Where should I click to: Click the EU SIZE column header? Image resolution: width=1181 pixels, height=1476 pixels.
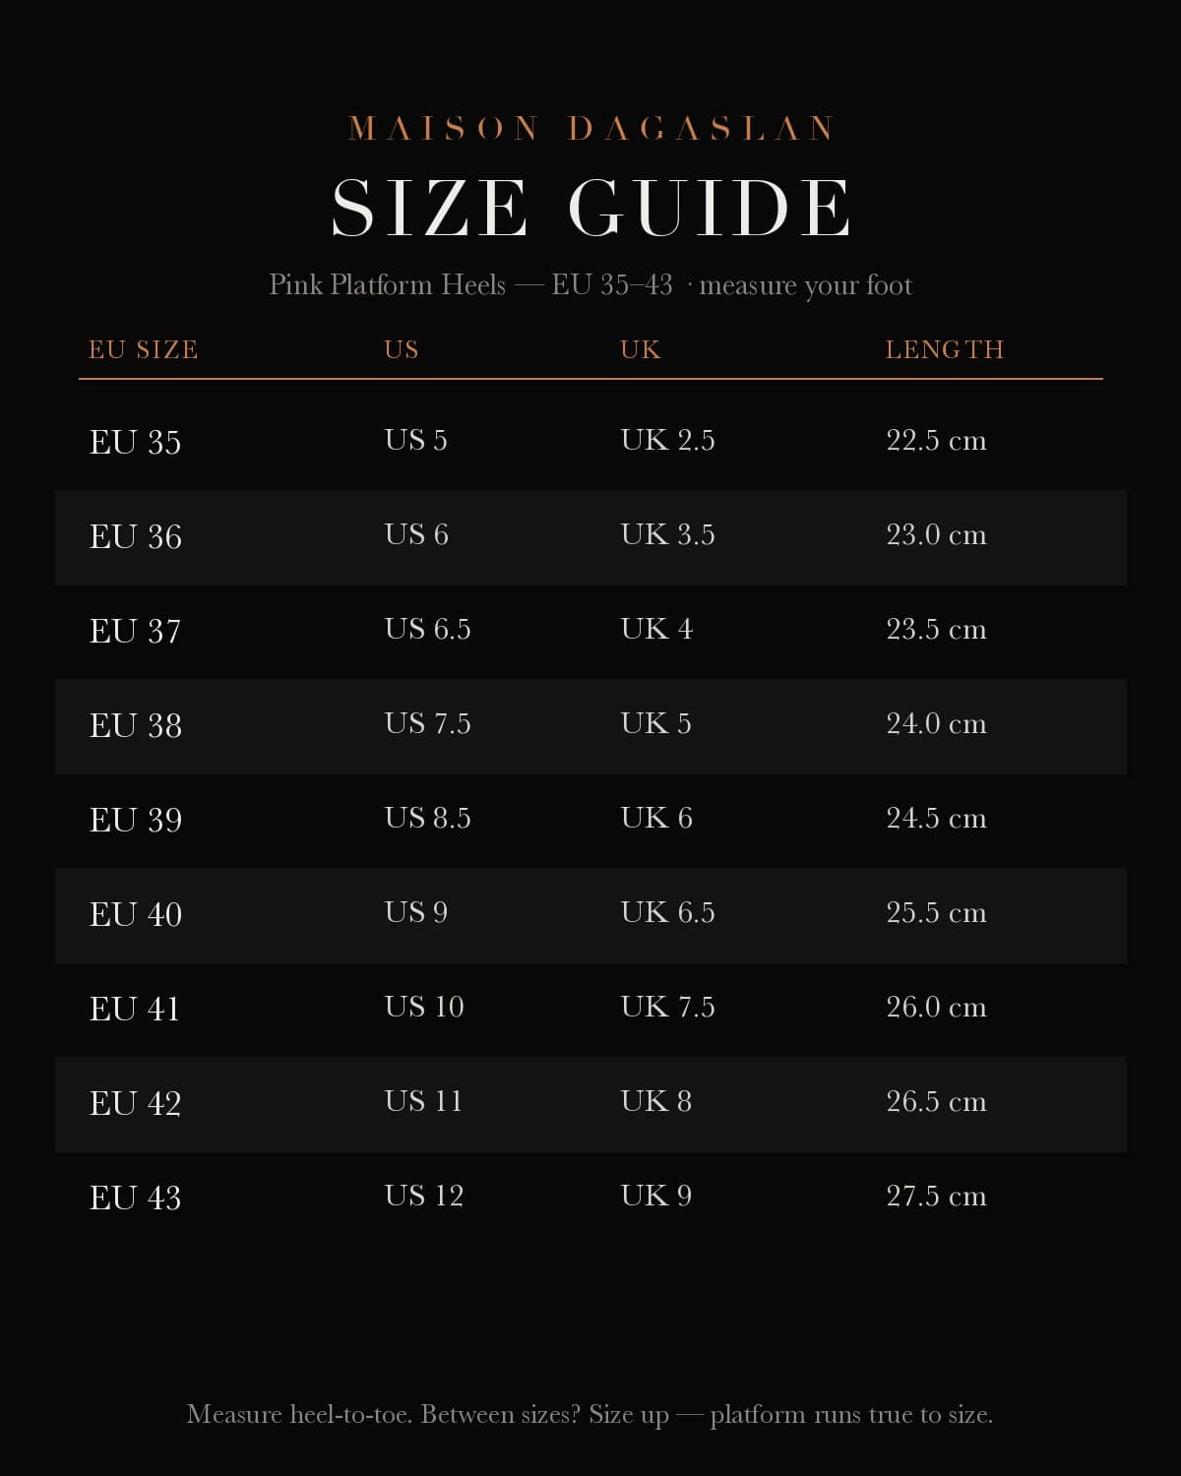point(144,349)
